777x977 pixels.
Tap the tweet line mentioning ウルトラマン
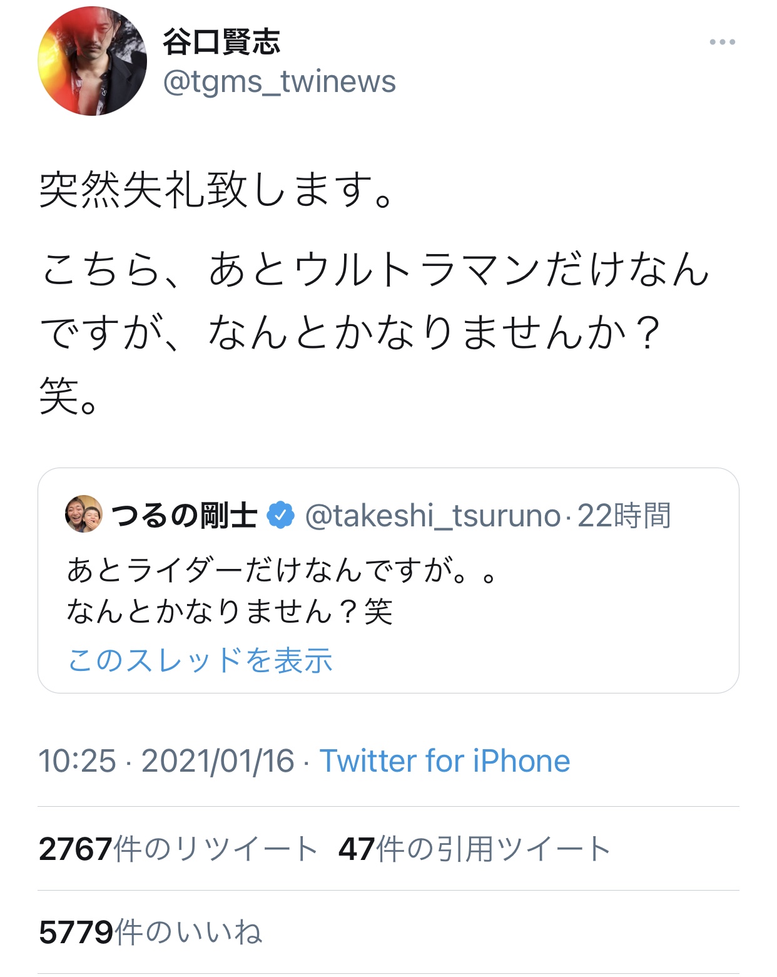coord(375,270)
